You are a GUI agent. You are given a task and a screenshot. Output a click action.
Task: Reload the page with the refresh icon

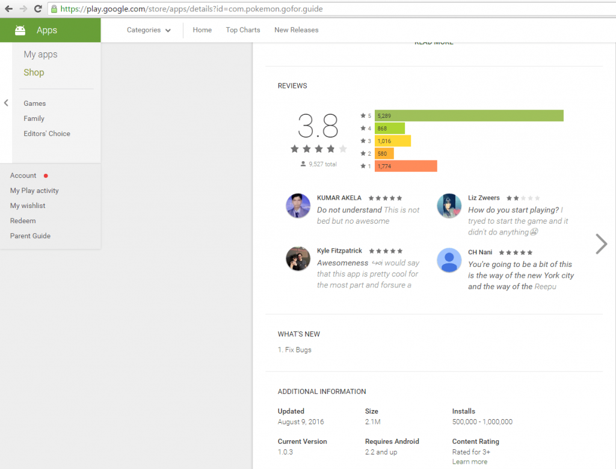point(38,8)
